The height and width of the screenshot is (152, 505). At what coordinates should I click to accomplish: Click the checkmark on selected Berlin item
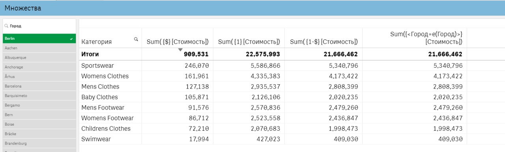(71, 39)
